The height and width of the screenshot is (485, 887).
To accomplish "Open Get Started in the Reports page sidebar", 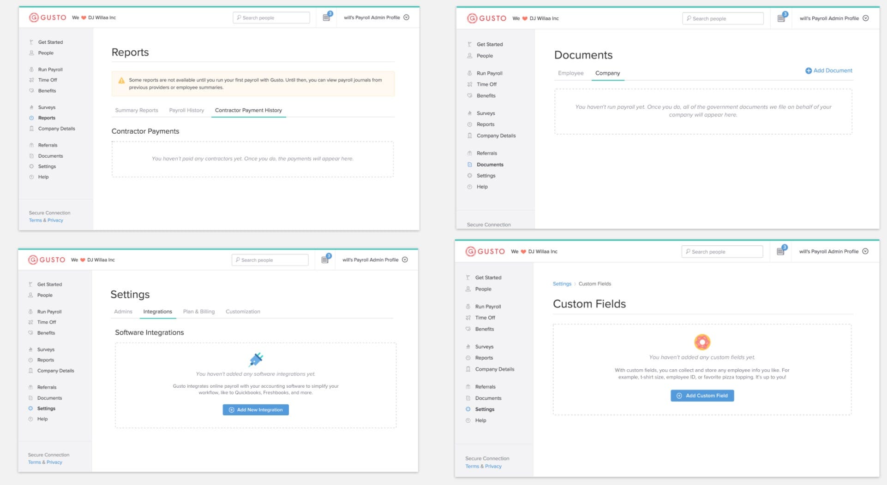I will (x=50, y=42).
